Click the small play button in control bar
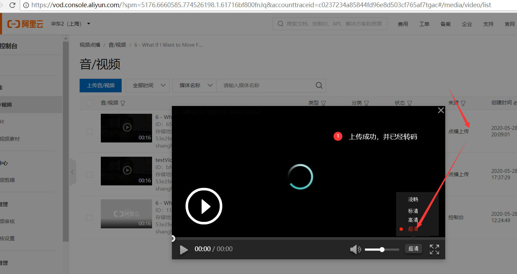Image resolution: width=517 pixels, height=274 pixels. [x=184, y=250]
